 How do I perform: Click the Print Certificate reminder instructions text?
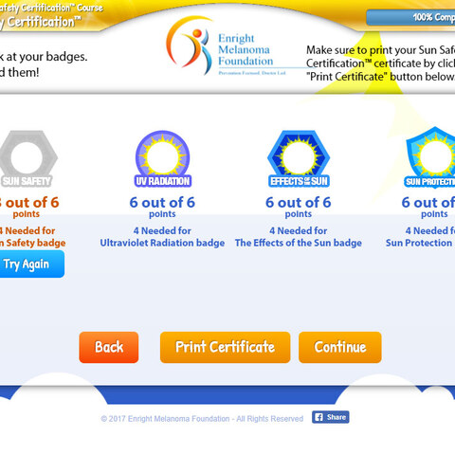[x=380, y=64]
